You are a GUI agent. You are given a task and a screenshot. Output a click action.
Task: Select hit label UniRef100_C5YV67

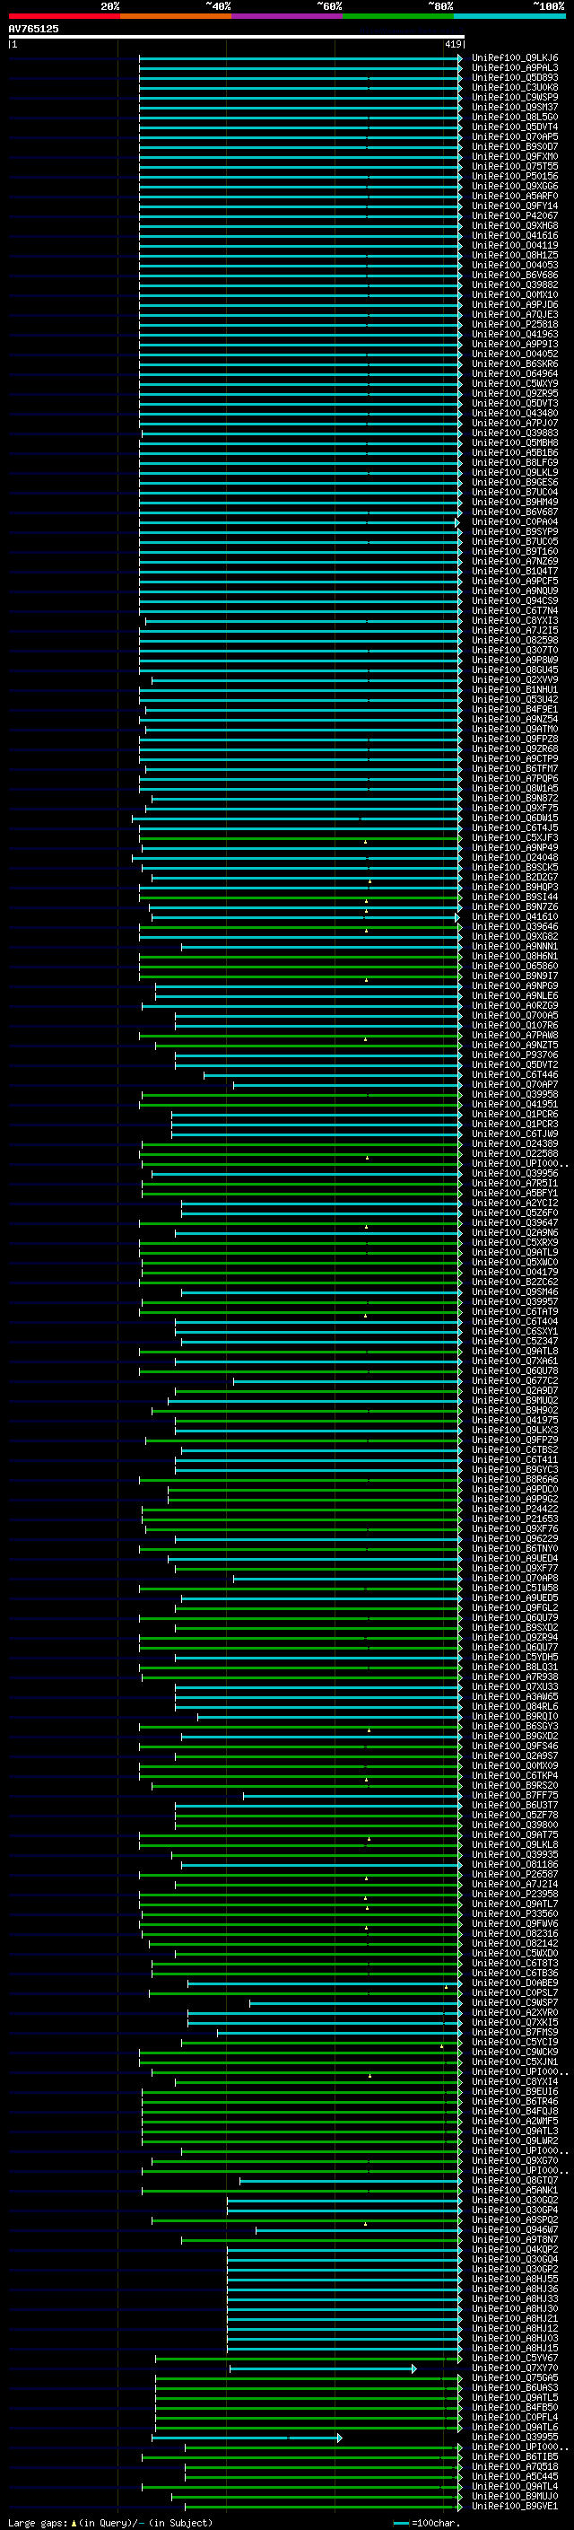514,2359
